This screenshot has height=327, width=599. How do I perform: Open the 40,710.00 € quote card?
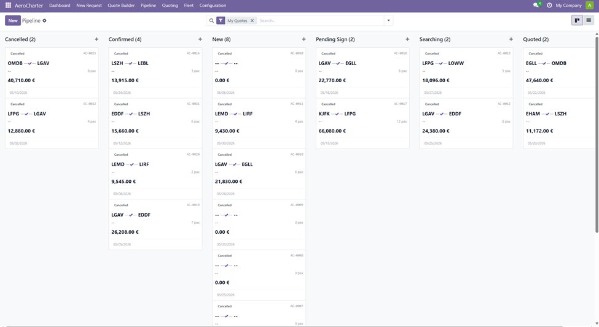click(52, 73)
